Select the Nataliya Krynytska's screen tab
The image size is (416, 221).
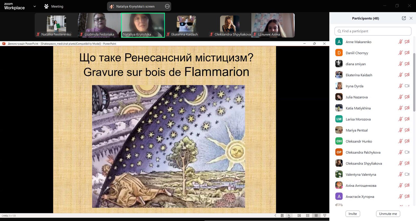click(135, 6)
